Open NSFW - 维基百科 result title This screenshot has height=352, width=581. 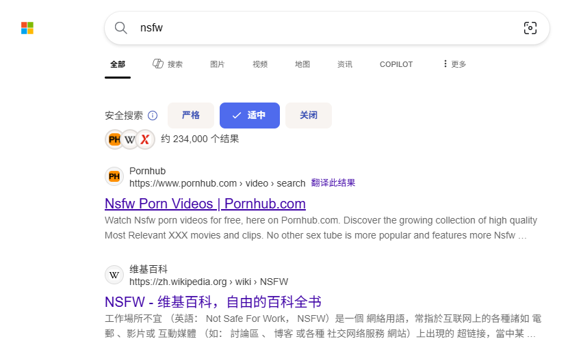tap(213, 301)
